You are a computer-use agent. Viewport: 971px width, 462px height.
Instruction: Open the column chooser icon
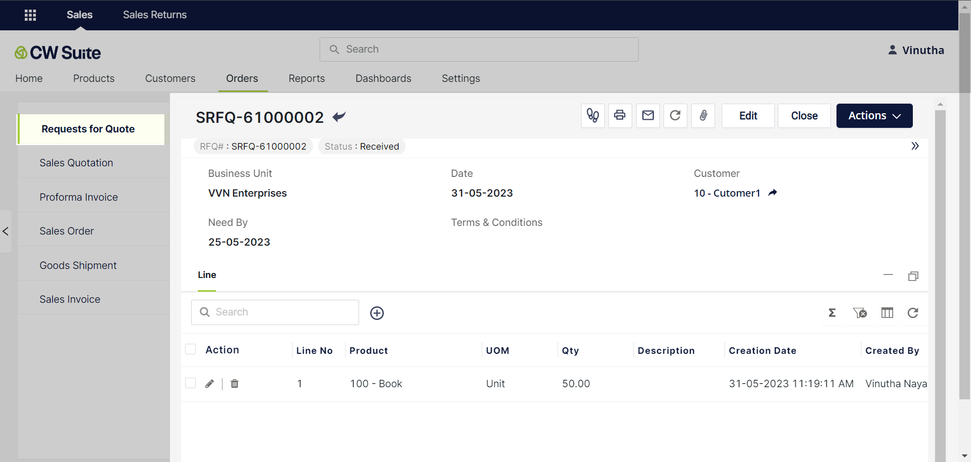click(x=887, y=313)
